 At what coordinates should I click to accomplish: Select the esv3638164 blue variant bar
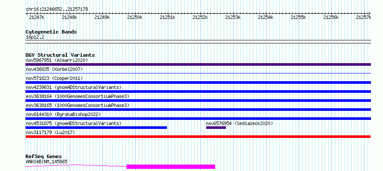pyautogui.click(x=198, y=101)
